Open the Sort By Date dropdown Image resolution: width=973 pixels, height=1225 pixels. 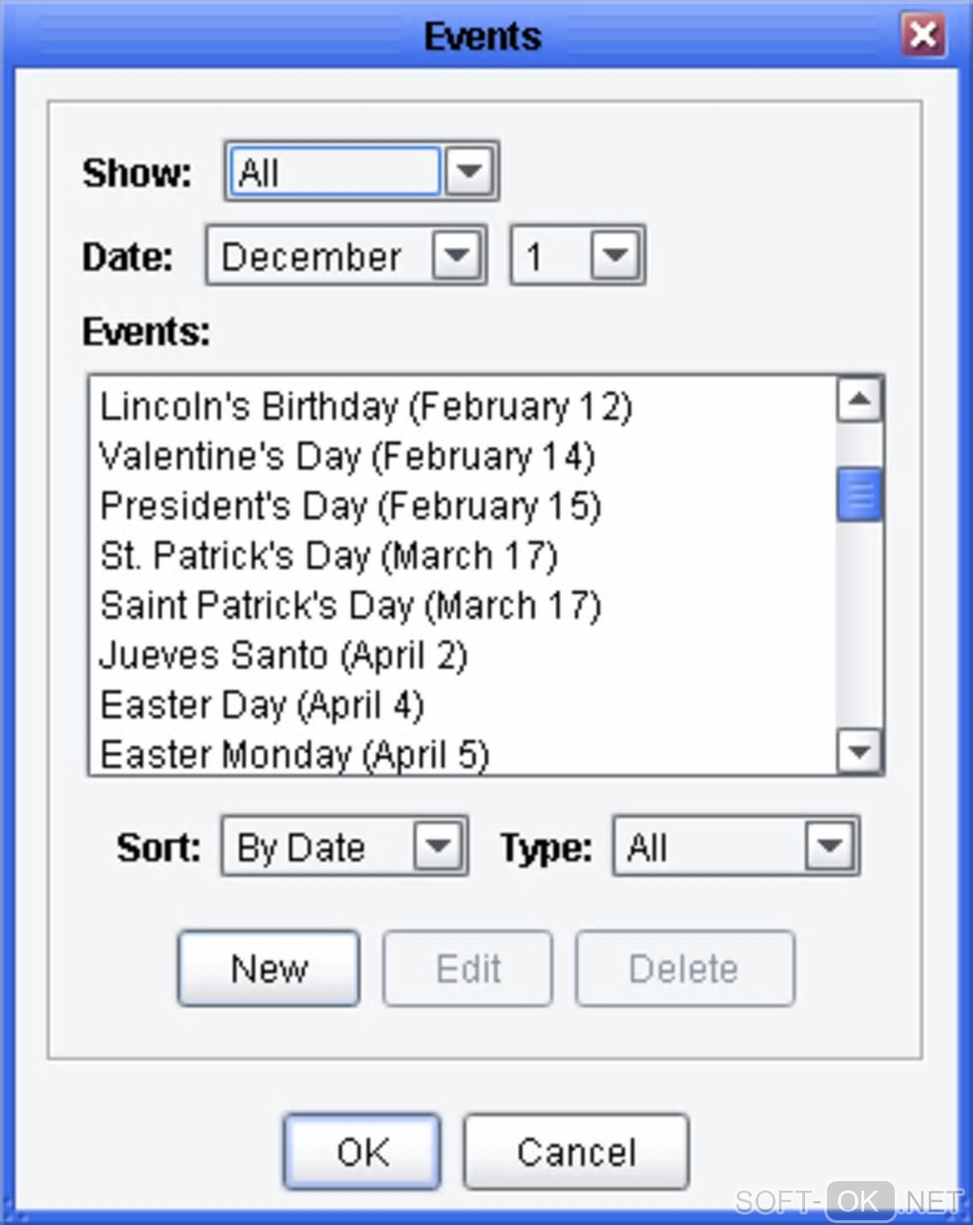438,846
